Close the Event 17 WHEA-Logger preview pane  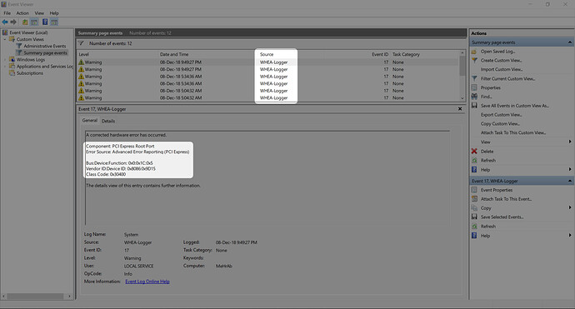460,109
